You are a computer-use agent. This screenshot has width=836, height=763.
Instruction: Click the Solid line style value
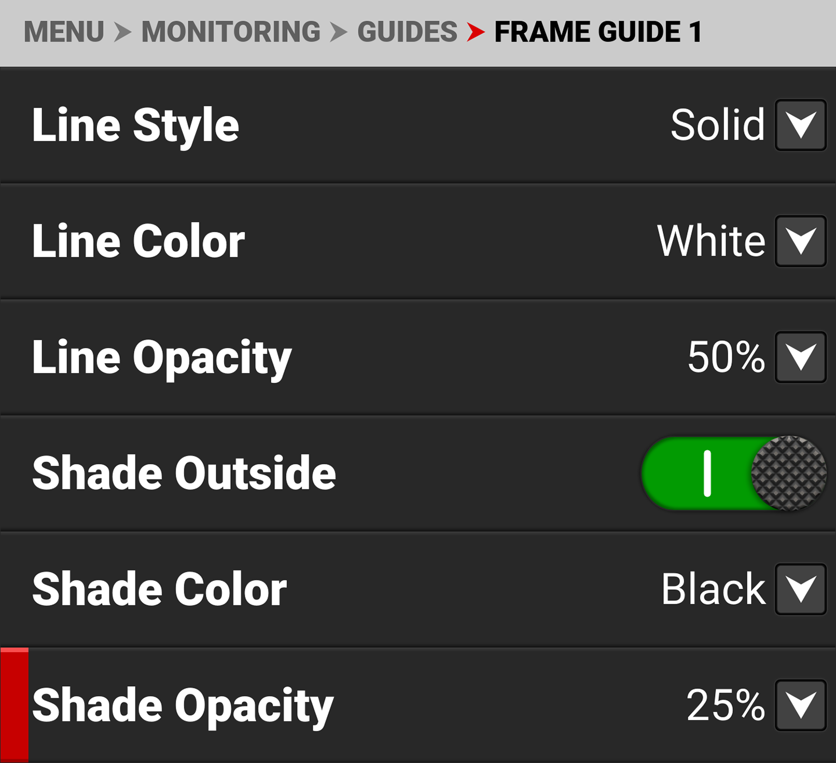click(717, 125)
